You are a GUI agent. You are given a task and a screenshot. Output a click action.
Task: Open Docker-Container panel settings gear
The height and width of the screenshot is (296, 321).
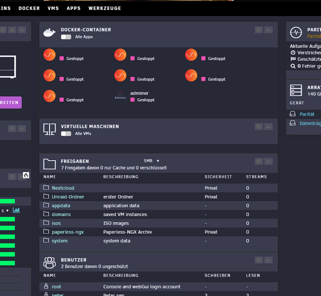point(259,30)
